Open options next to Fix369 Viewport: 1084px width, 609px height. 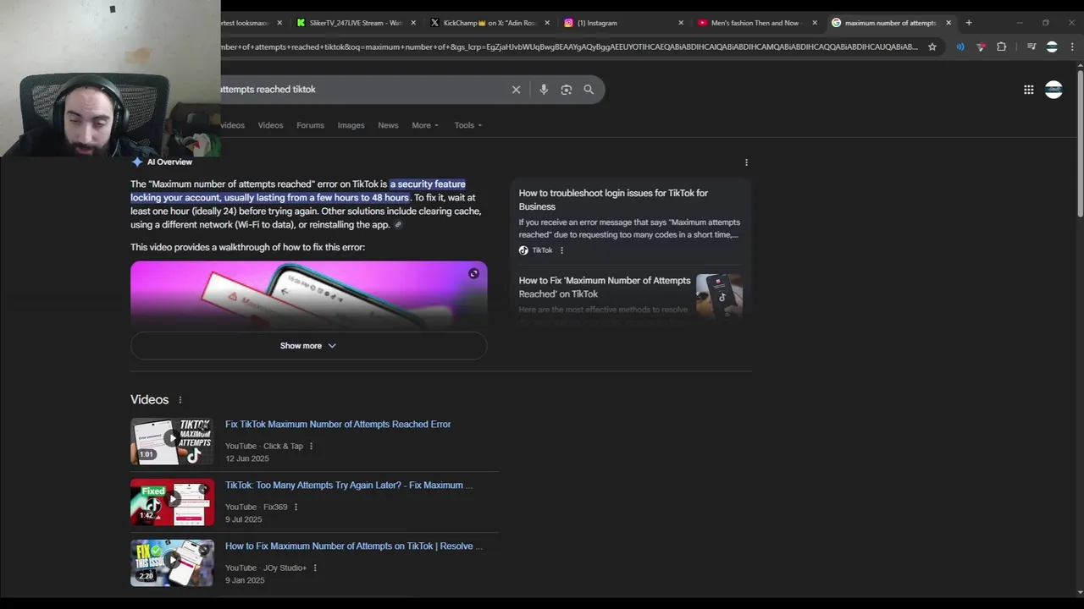(296, 507)
